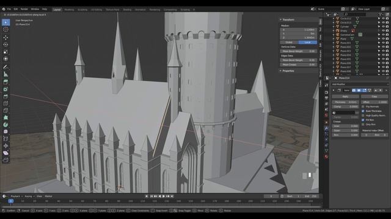Viewport: 391px width, 219px height.
Task: Select the Inset Faces tool
Action: (5, 89)
